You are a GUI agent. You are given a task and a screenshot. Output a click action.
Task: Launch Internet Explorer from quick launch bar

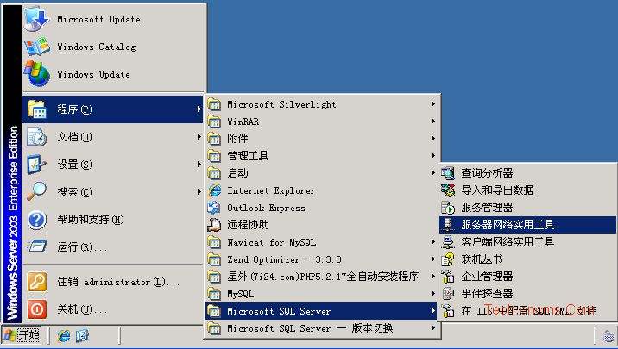point(64,335)
